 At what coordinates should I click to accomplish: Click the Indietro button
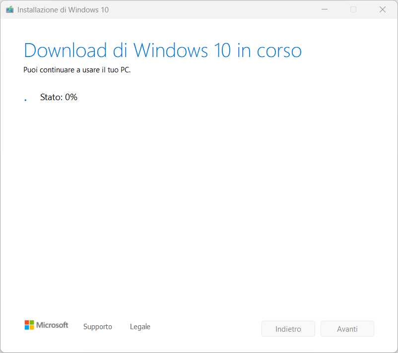[288, 329]
